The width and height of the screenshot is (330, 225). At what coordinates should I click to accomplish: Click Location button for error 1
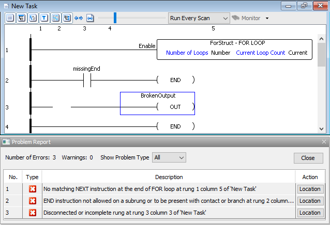tap(310, 189)
